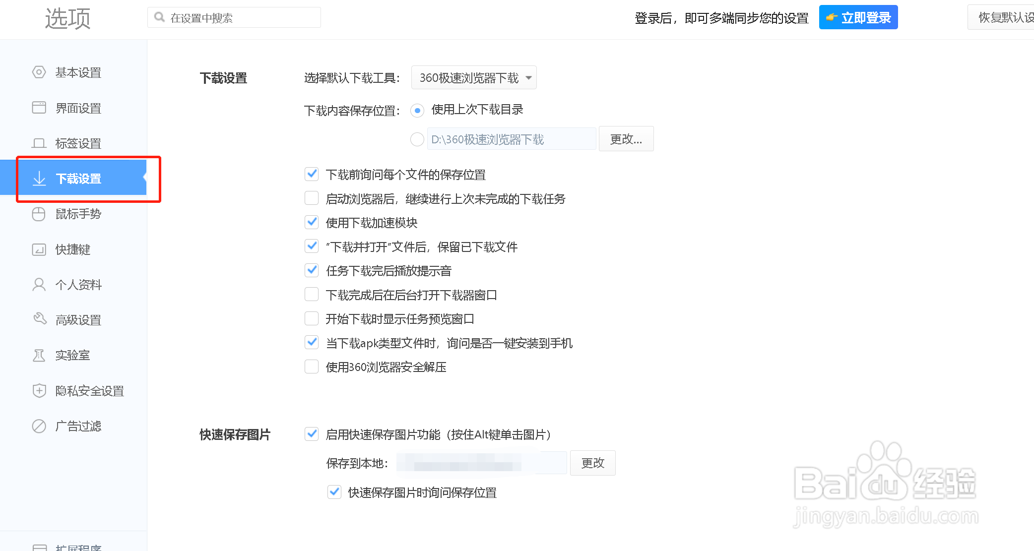Select the 鼠标手势 mouse icon
The width and height of the screenshot is (1034, 551).
39,214
